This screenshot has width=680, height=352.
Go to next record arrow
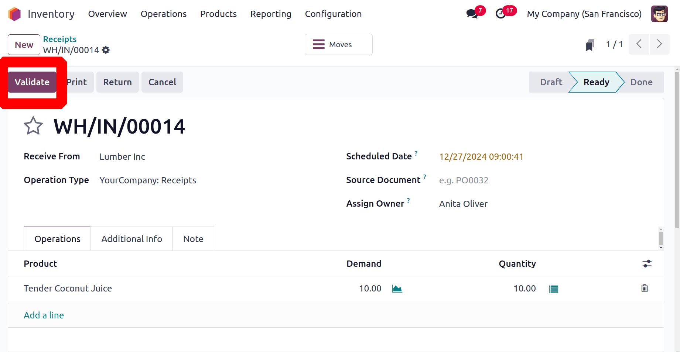659,44
